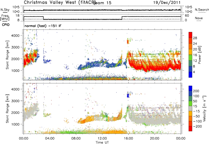Click the Slant Range [km] label of power panel
This screenshot has width=209, height=144.
coord(7,55)
